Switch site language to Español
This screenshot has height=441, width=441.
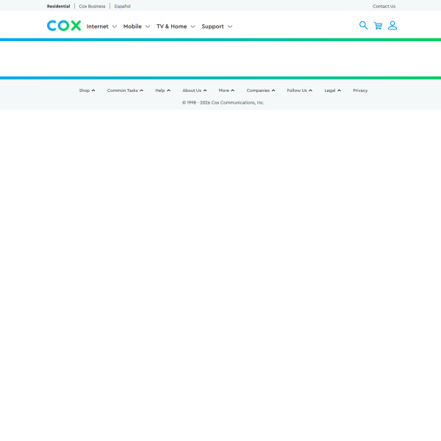point(122,6)
